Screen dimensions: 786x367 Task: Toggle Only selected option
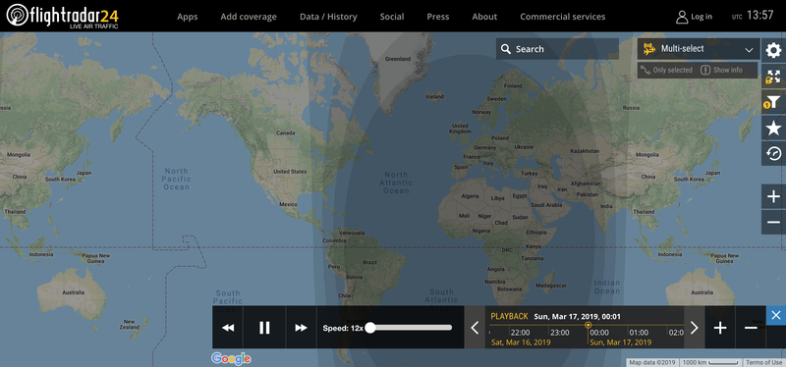(x=667, y=70)
